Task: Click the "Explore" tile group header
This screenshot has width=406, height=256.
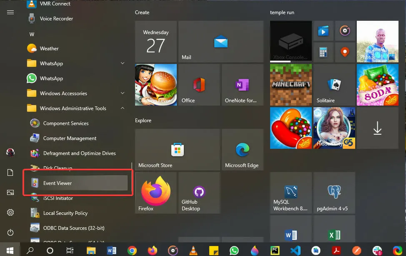Action: (143, 121)
